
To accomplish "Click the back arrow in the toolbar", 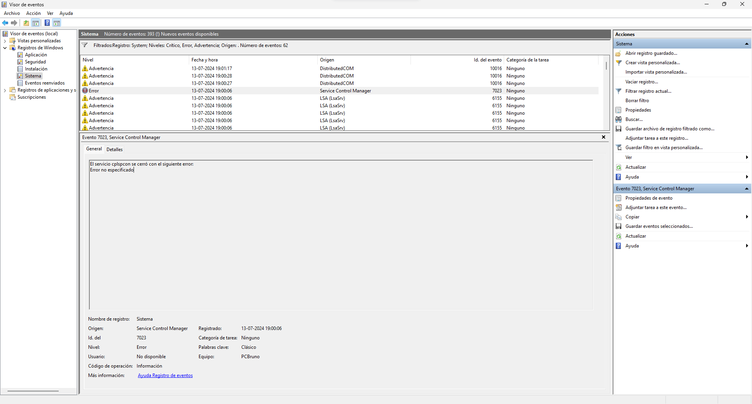I will tap(5, 23).
